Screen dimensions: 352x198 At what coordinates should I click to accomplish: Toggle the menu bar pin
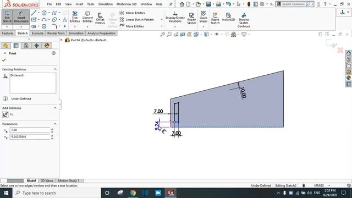pos(170,4)
